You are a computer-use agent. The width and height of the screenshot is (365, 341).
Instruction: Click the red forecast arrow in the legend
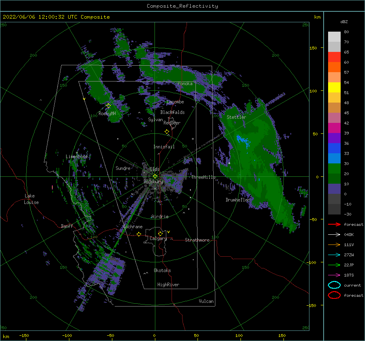pyautogui.click(x=334, y=224)
